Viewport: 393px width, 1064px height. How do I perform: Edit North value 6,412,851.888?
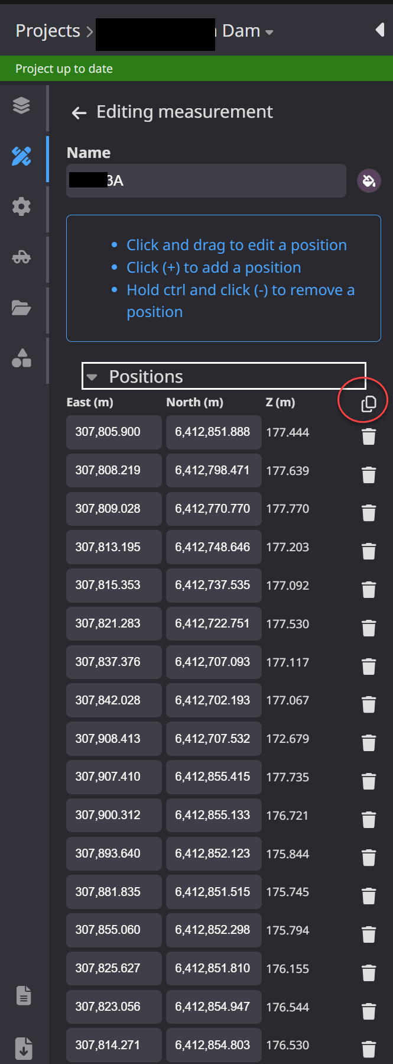coord(213,432)
